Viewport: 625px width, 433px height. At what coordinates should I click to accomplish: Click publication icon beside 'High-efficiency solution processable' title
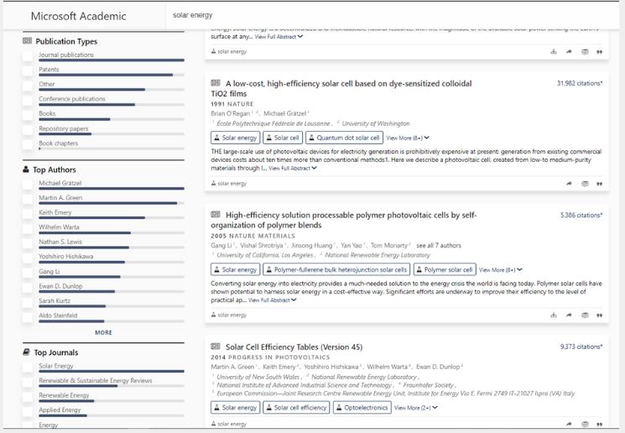[216, 215]
